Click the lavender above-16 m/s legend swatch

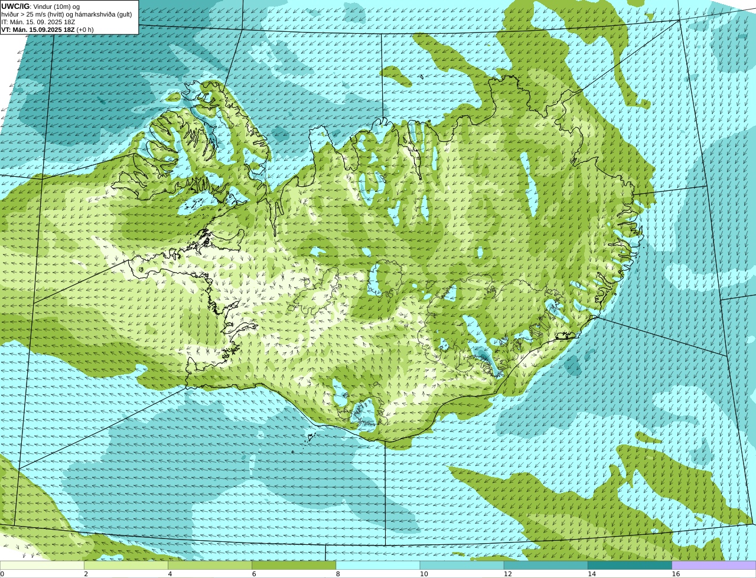pos(714,566)
